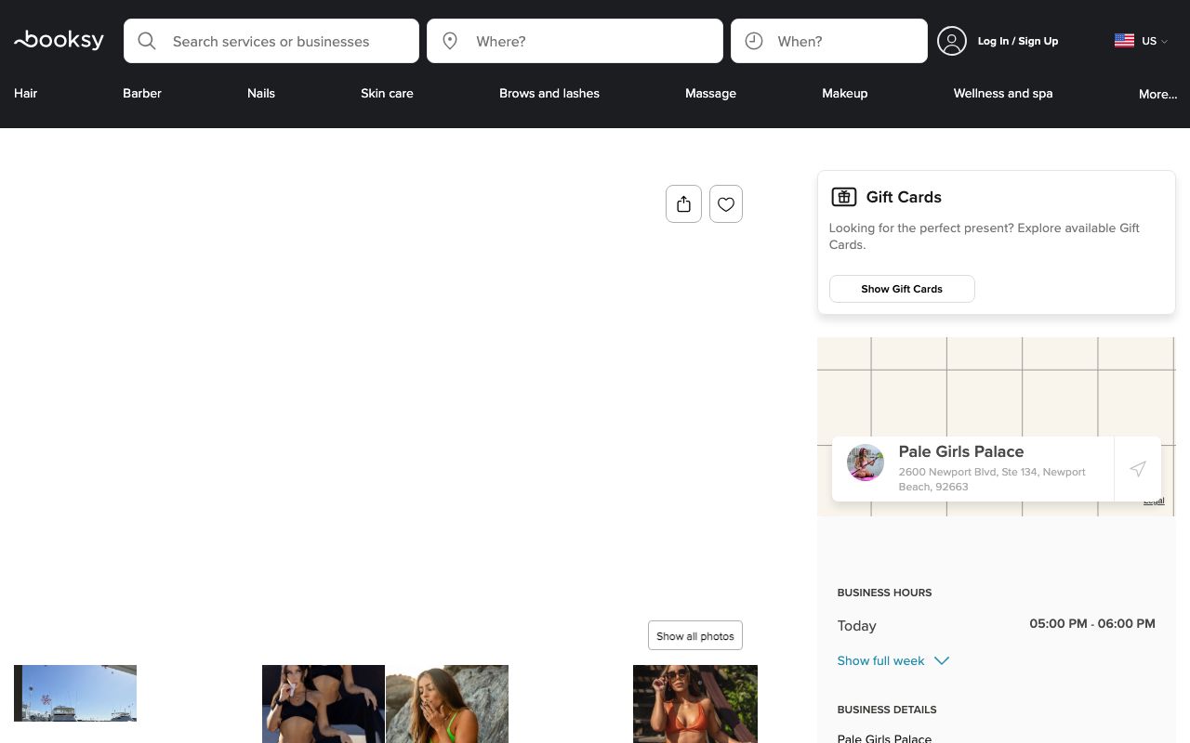Click the Show Gift Cards button
This screenshot has width=1190, height=743.
[x=901, y=289]
